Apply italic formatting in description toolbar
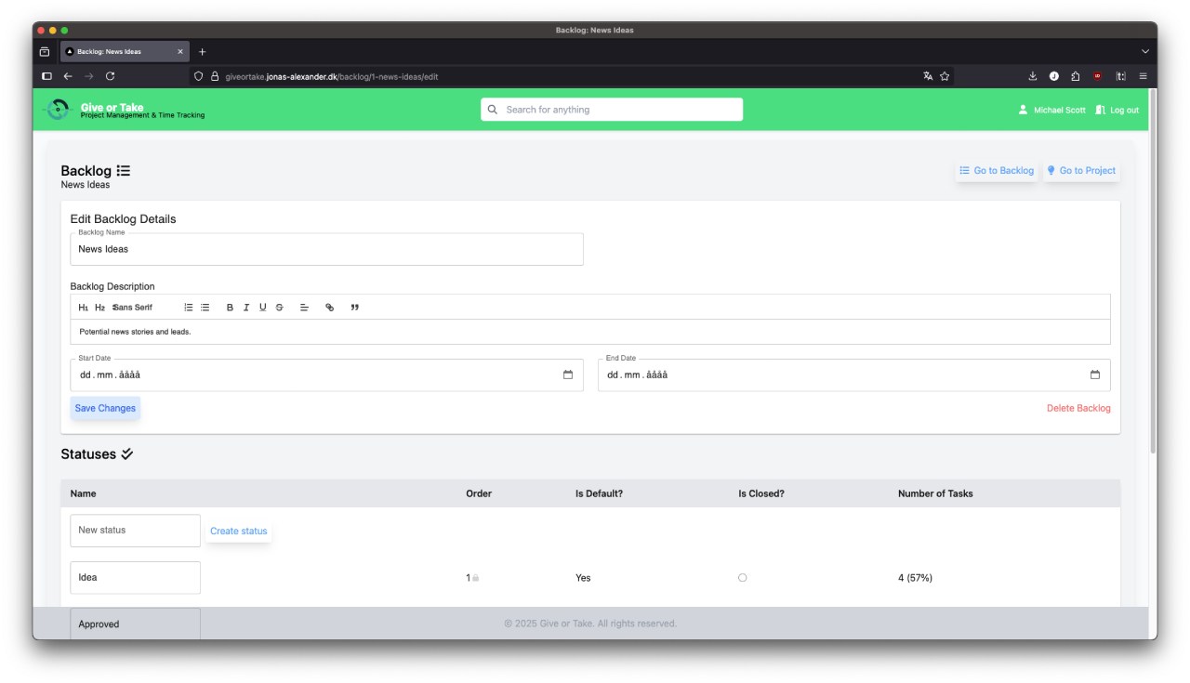 tap(246, 308)
